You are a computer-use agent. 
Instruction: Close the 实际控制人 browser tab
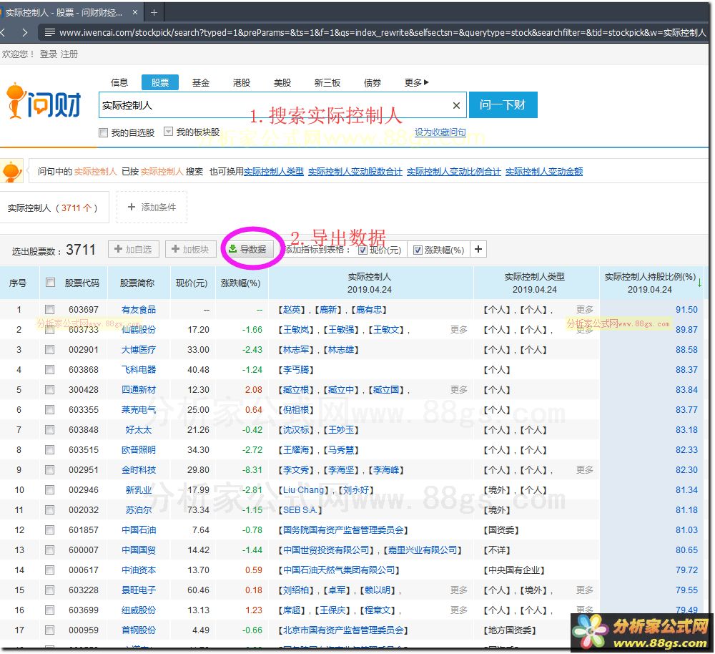(x=135, y=12)
